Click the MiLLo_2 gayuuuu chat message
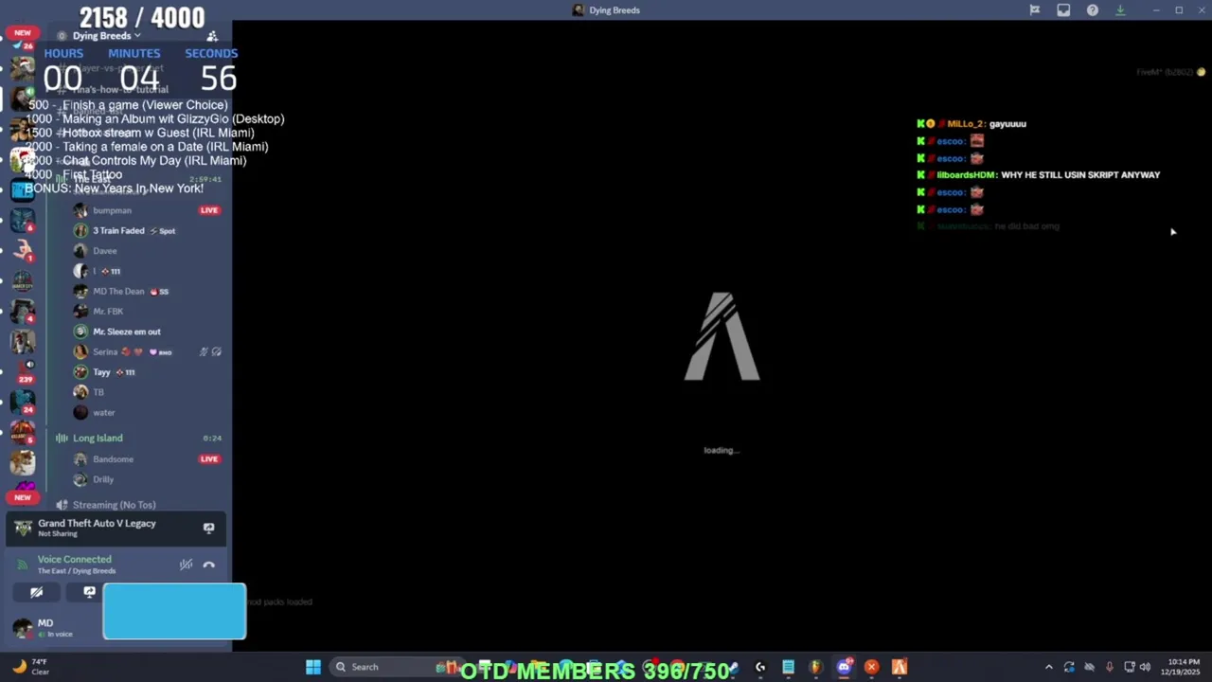The height and width of the screenshot is (682, 1212). click(971, 124)
